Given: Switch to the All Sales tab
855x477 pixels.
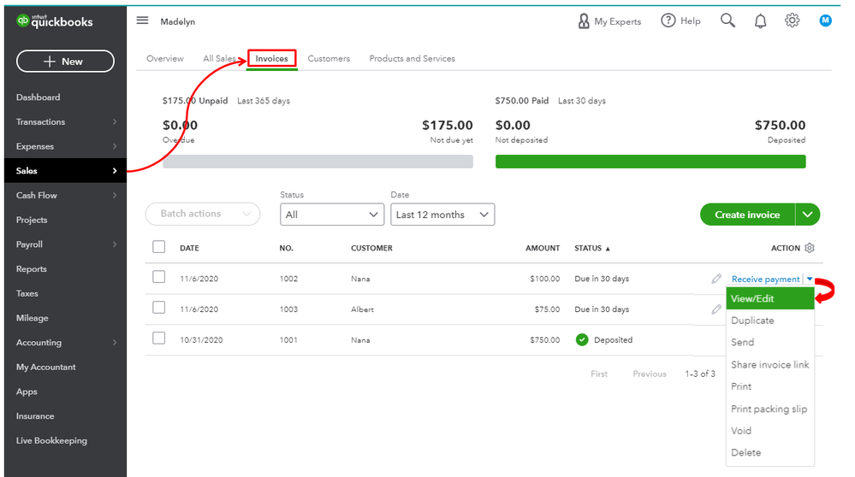Looking at the screenshot, I should coord(219,58).
